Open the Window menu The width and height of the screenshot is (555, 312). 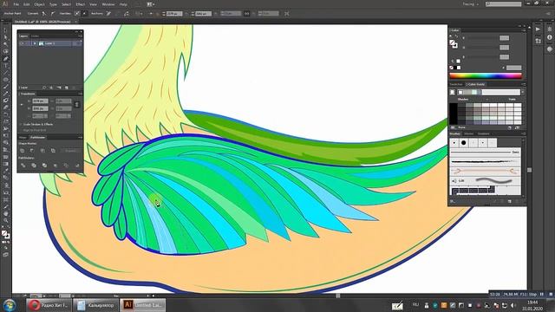coord(108,4)
